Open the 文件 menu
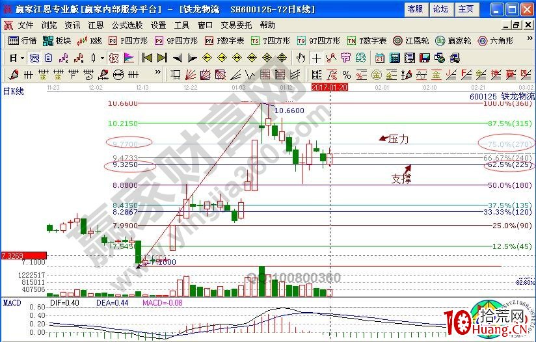Viewport: 536px width, 342px height. 26,25
